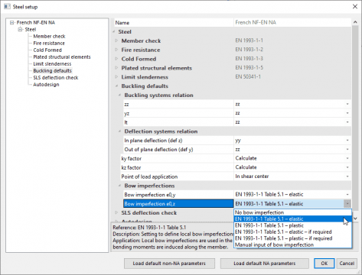
Task: Expand the Plated structural elements property group
Action: tap(116, 68)
